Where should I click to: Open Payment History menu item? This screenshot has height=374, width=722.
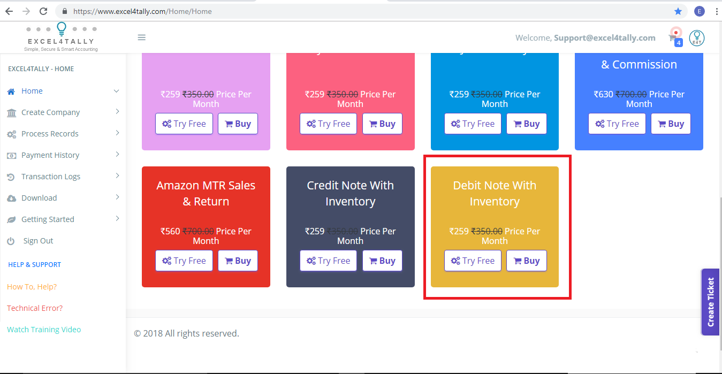[63, 155]
